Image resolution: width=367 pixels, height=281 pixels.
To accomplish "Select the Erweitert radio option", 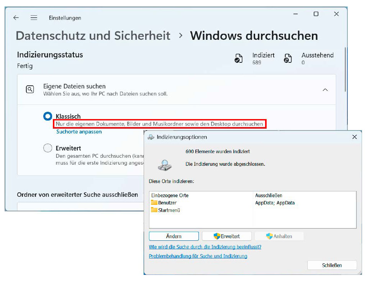I will (48, 148).
